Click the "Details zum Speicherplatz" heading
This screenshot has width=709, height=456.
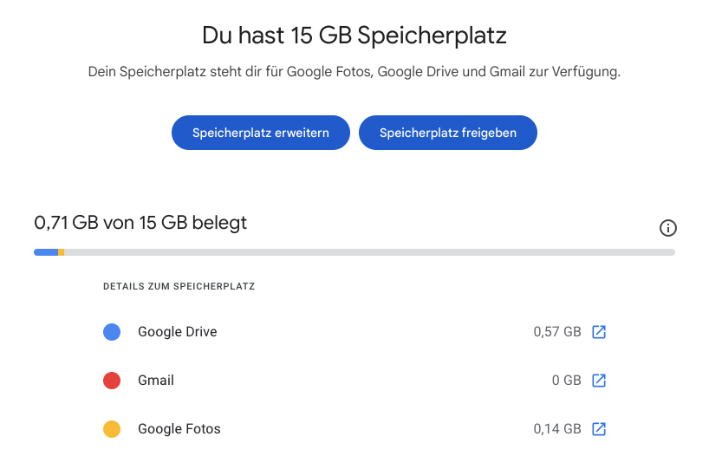tap(179, 286)
